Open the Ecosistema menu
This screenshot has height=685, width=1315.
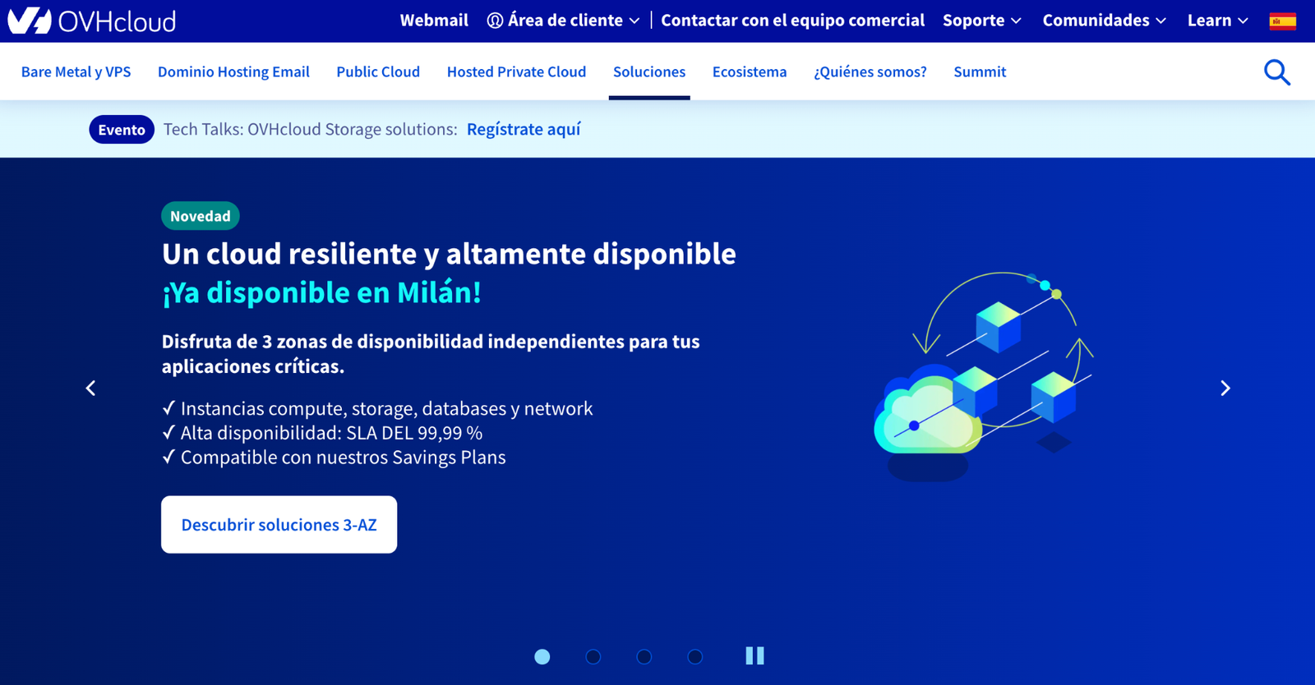point(750,71)
